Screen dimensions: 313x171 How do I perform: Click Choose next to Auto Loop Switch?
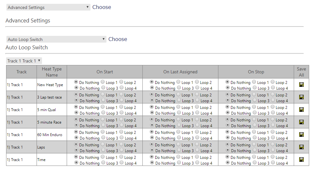[x=118, y=39]
